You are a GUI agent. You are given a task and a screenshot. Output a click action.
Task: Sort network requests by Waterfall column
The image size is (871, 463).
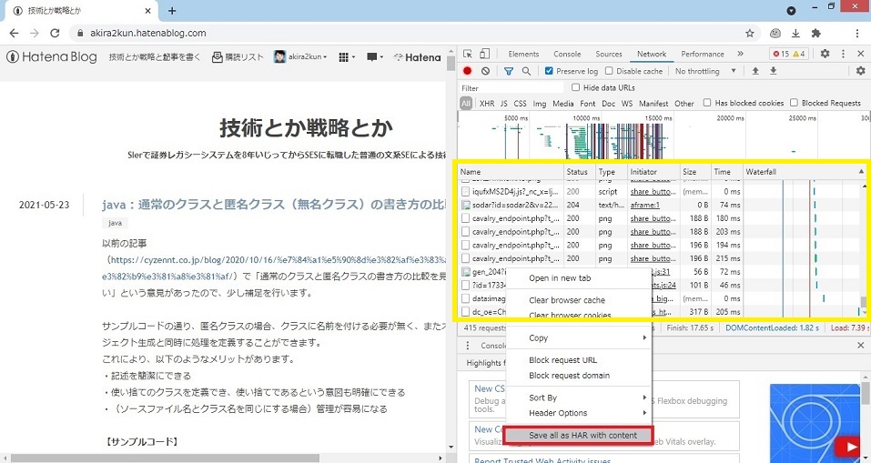803,172
